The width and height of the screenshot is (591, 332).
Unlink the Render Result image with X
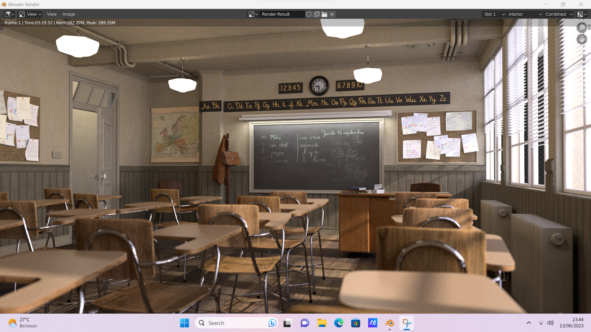[x=332, y=14]
